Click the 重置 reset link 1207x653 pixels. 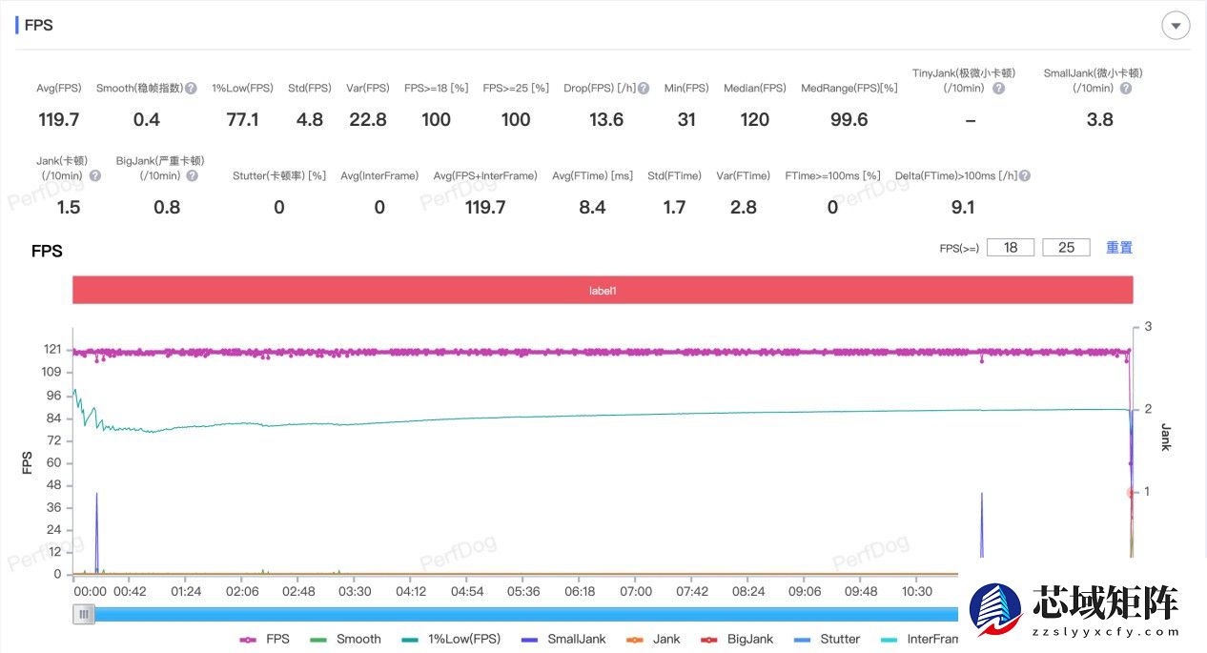tap(1118, 248)
